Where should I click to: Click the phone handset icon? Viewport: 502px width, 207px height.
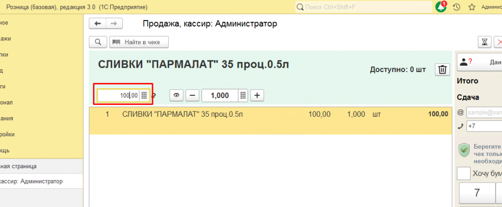coord(461,126)
